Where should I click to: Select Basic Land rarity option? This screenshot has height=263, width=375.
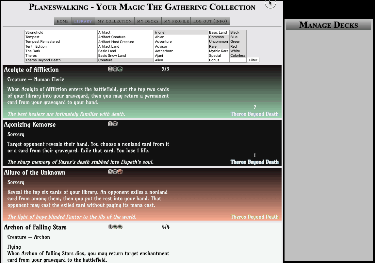219,32
